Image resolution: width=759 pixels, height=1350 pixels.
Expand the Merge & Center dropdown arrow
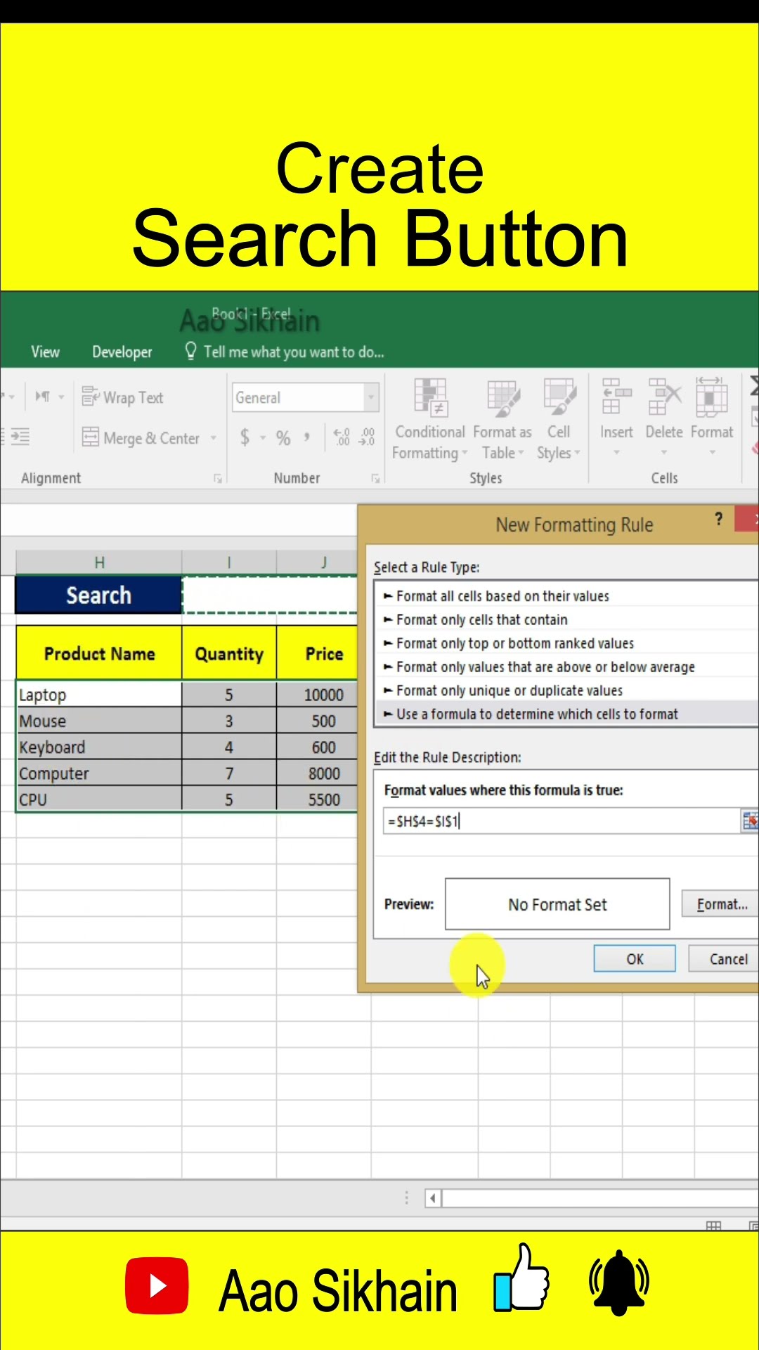[213, 438]
